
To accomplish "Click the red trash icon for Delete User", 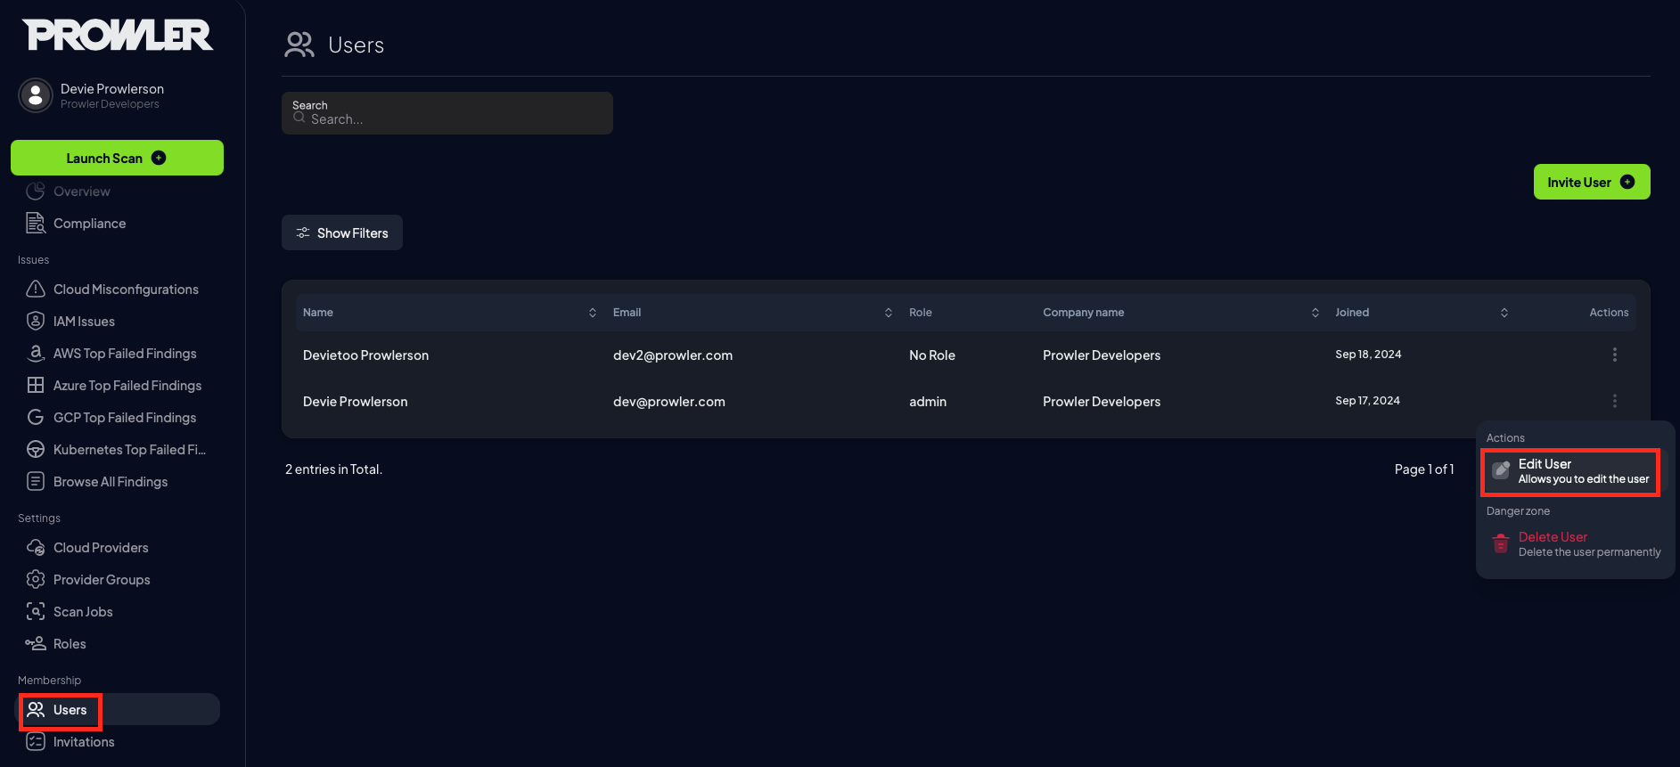I will tap(1501, 543).
